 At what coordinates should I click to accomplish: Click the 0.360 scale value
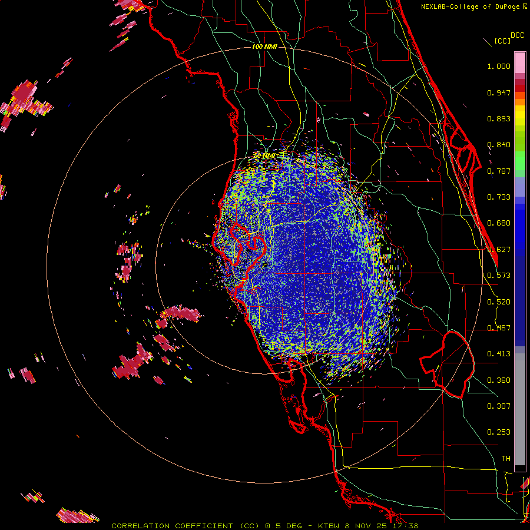coord(499,380)
